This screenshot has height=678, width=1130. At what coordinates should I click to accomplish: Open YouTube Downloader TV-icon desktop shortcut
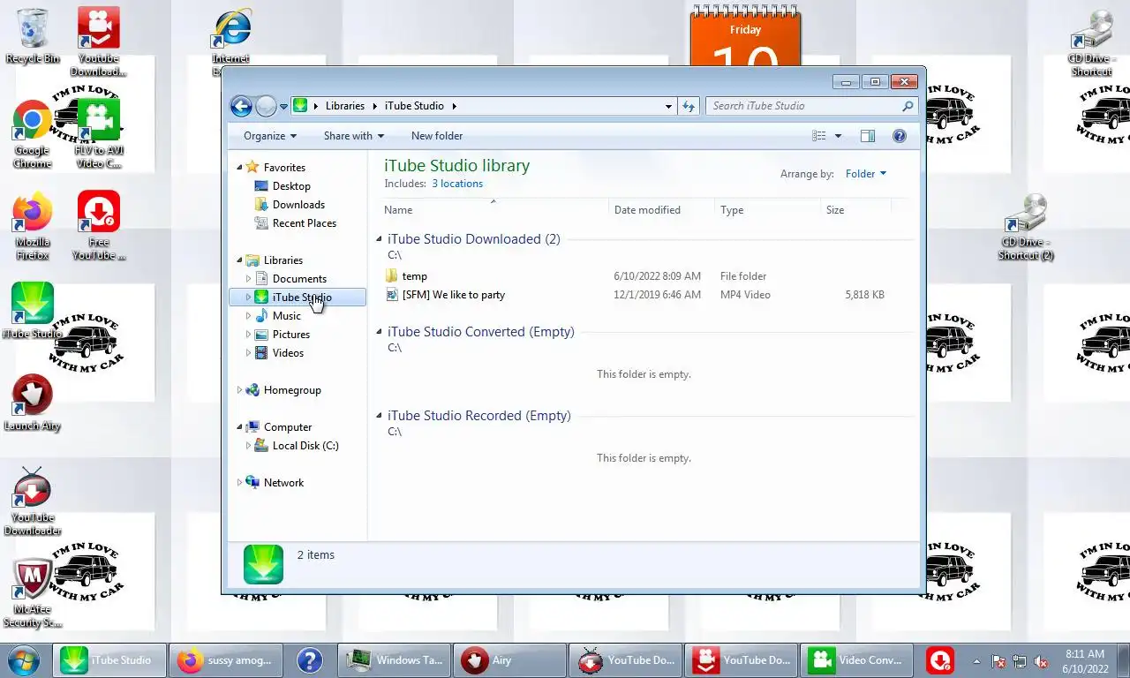(33, 501)
